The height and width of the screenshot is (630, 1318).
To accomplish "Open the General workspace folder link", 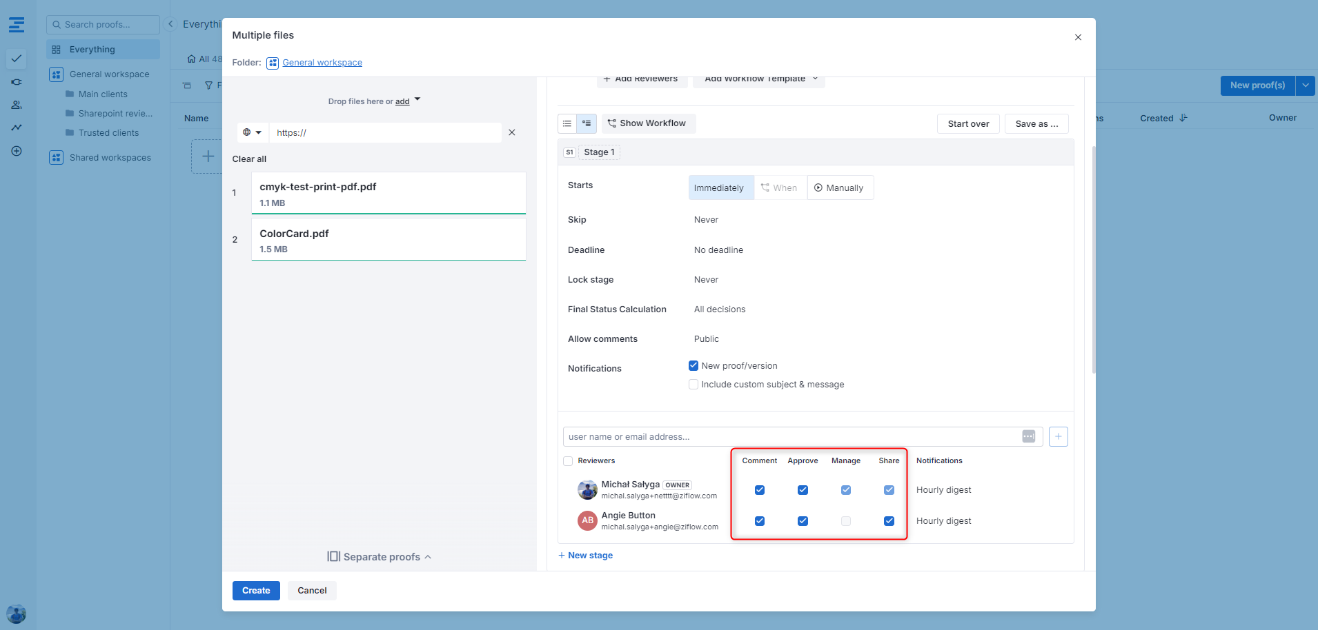I will click(322, 63).
